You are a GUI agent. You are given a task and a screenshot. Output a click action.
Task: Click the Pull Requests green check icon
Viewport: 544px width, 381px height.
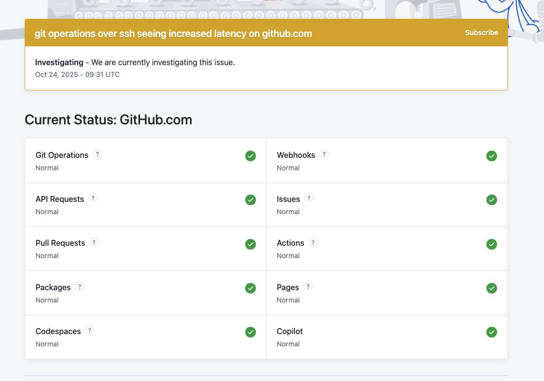pos(251,244)
